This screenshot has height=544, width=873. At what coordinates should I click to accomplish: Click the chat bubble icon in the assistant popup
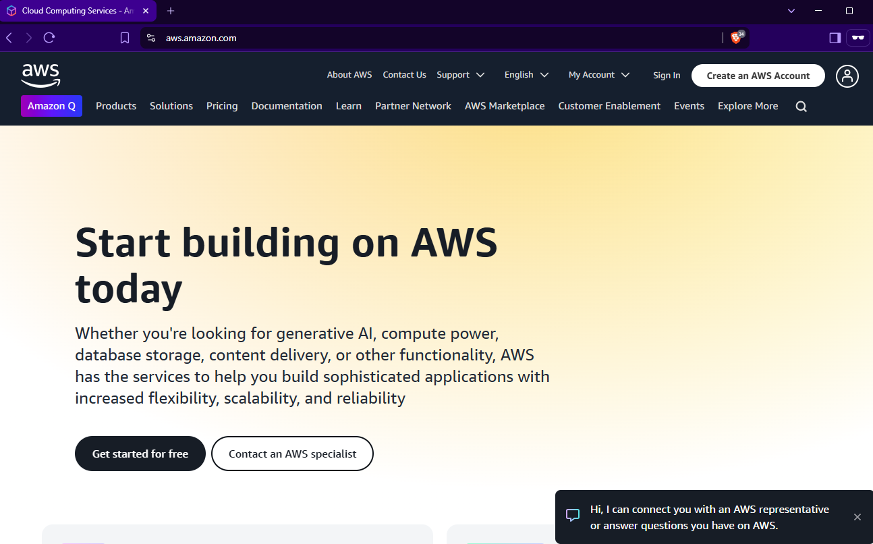573,516
